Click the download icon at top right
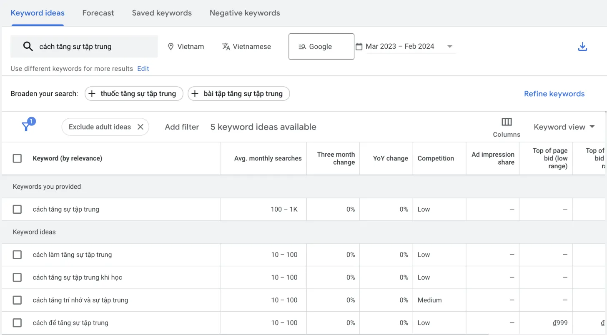 [x=582, y=46]
